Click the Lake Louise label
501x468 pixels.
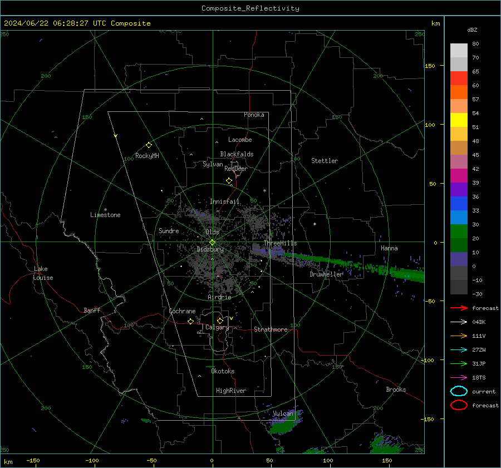43,273
